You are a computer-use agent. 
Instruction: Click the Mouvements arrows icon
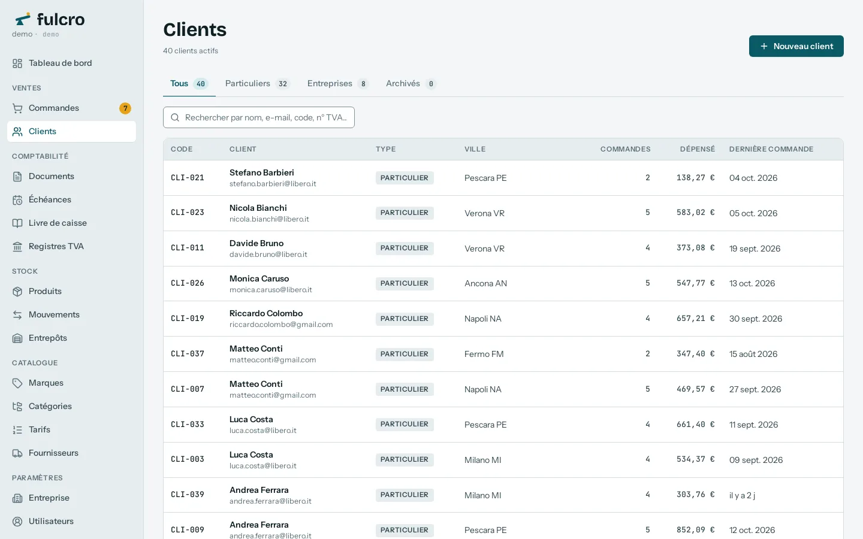[x=17, y=315]
